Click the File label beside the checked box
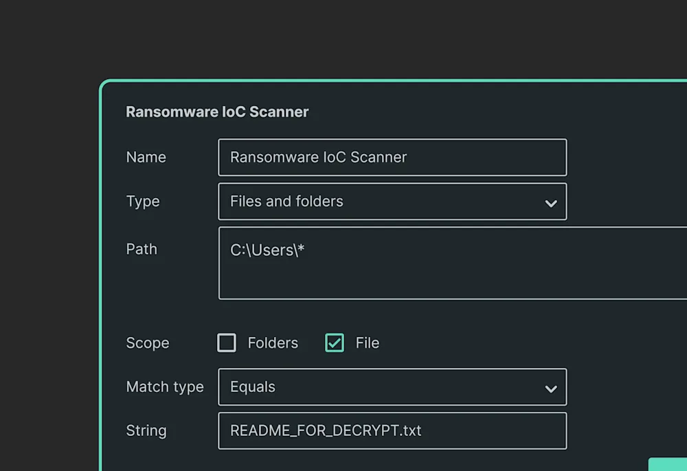 click(x=367, y=343)
